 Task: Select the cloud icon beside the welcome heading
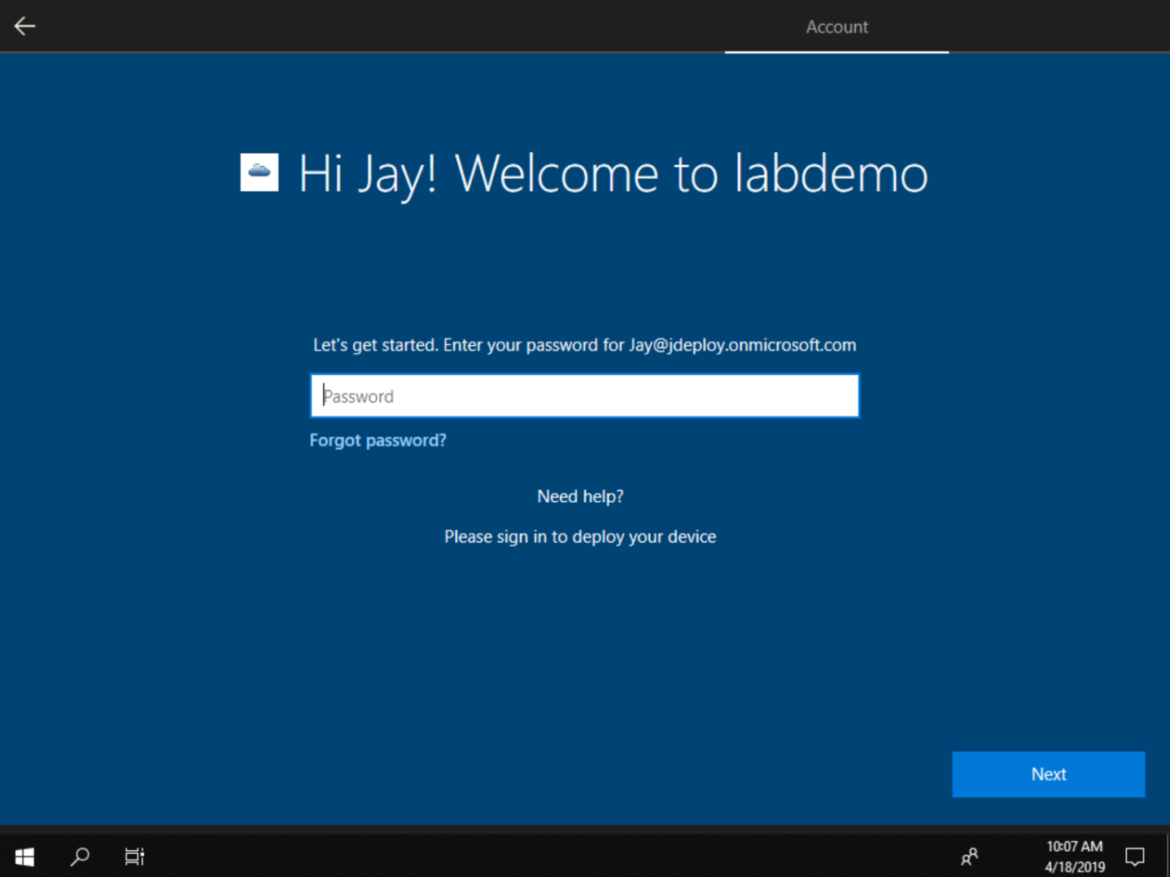tap(259, 172)
